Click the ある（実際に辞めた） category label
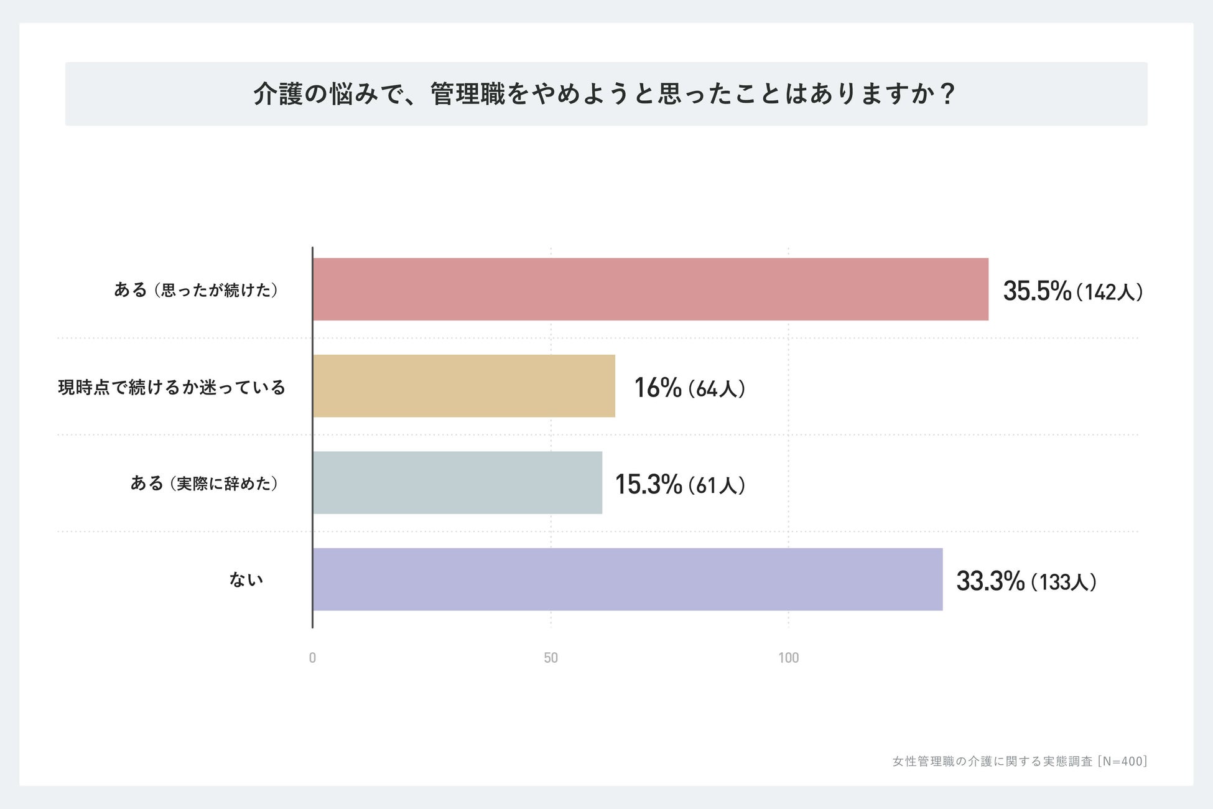Viewport: 1213px width, 809px height. [x=204, y=484]
